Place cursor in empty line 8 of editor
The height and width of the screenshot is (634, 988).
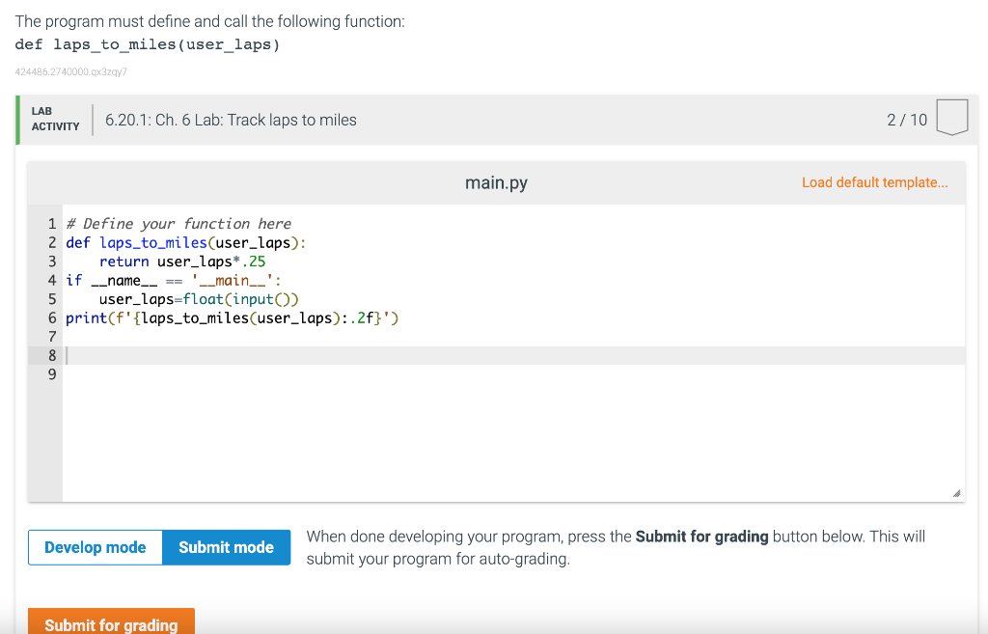pyautogui.click(x=513, y=355)
